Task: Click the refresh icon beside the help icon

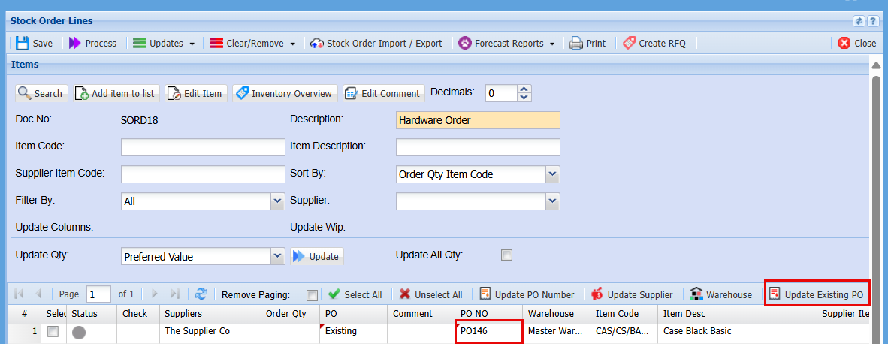Action: [859, 21]
